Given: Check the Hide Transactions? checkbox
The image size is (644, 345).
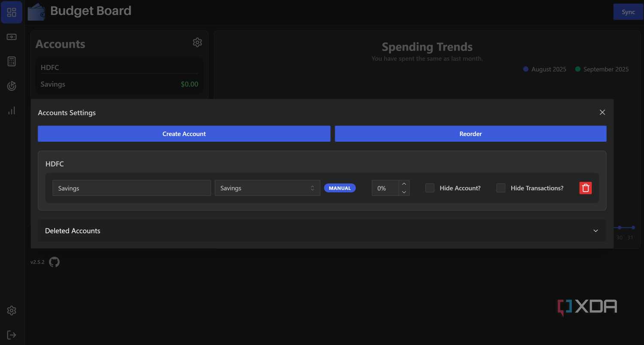Looking at the screenshot, I should [501, 188].
